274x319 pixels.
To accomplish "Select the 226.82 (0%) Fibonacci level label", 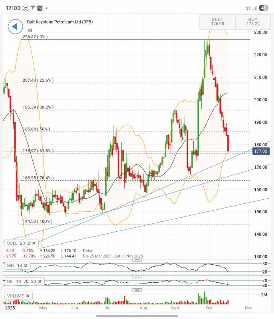I will (35, 37).
